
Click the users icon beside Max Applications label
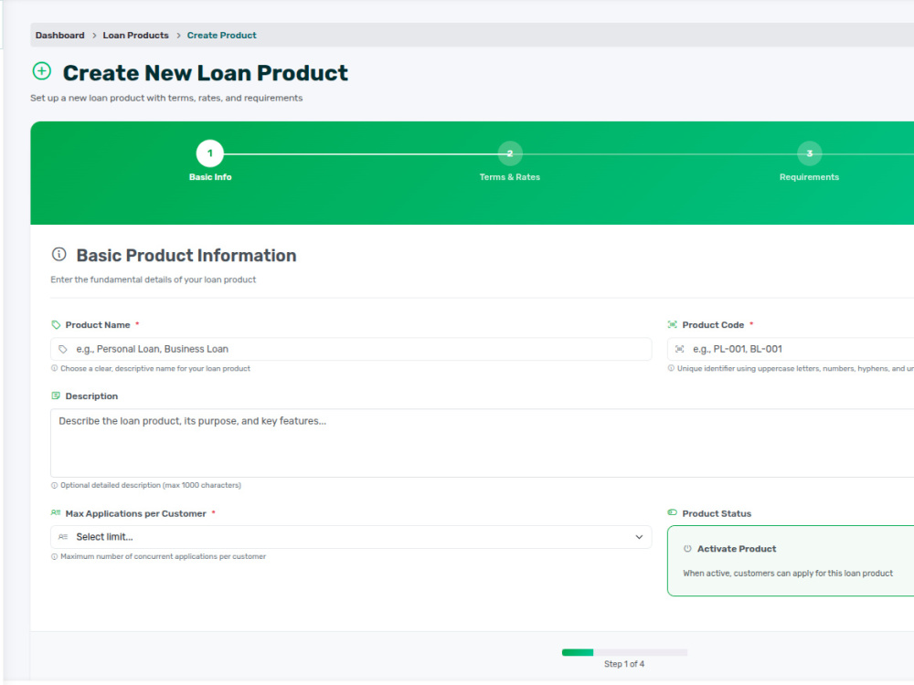point(56,512)
